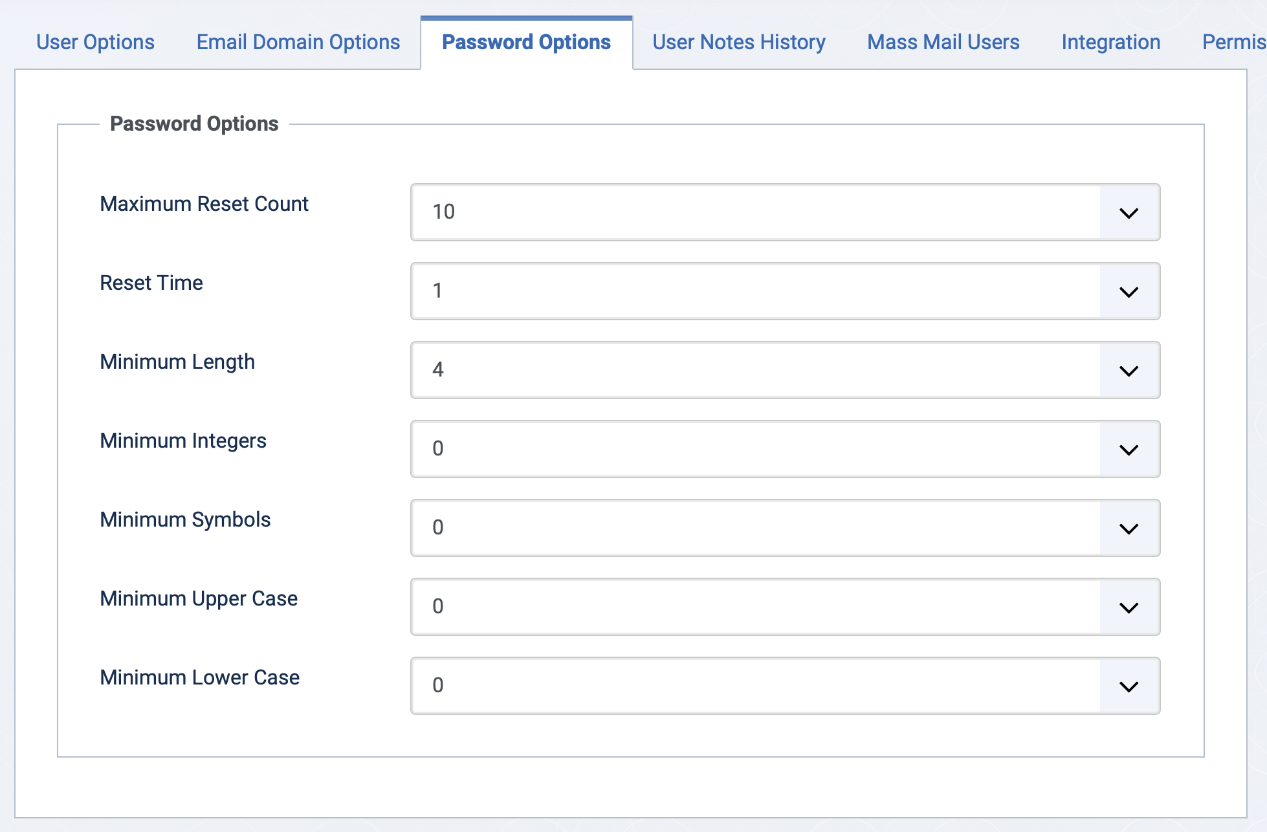Image resolution: width=1267 pixels, height=832 pixels.
Task: Click the Reset Time label
Action: pyautogui.click(x=151, y=283)
